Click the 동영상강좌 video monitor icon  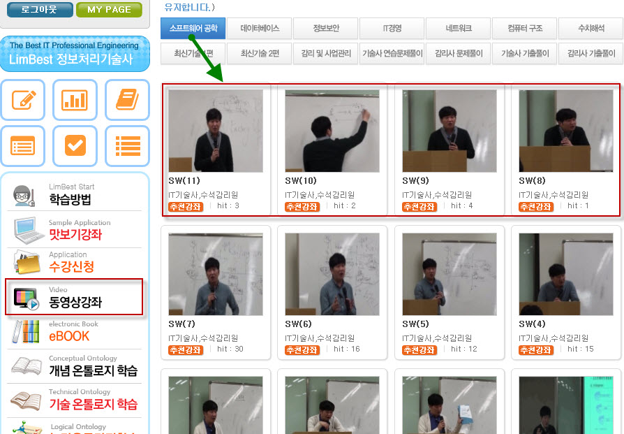tap(26, 298)
